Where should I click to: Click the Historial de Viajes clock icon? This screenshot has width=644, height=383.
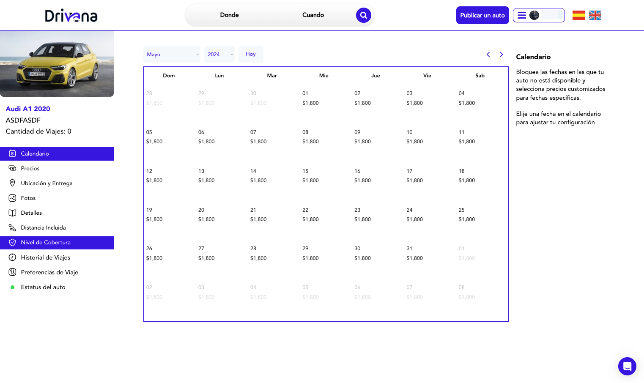click(13, 257)
